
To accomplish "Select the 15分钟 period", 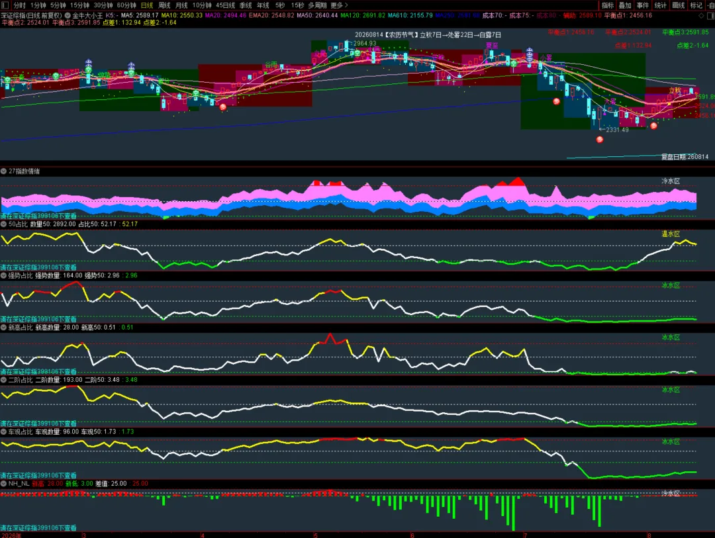I will (79, 5).
